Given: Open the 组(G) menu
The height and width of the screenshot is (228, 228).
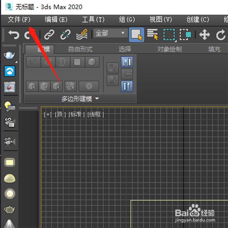Looking at the screenshot, I should (127, 19).
